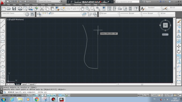This screenshot has width=182, height=102.
Task: Click the keyword search input field
Action: (x=127, y=2)
